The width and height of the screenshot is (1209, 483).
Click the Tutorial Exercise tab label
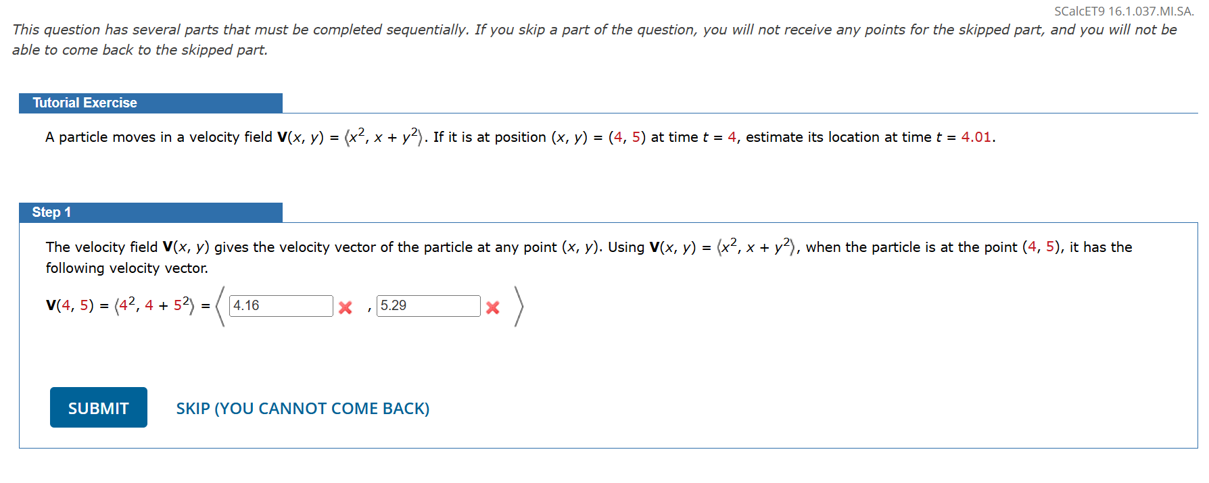[84, 103]
